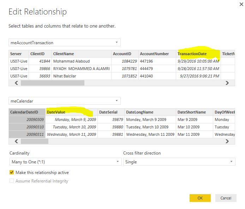Select the CalendarDateID column header
The height and width of the screenshot is (209, 245).
(x=27, y=112)
